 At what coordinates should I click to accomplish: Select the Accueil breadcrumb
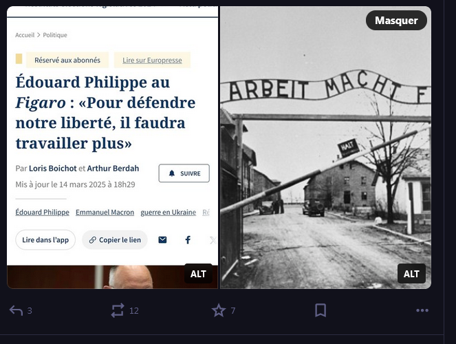click(x=25, y=35)
